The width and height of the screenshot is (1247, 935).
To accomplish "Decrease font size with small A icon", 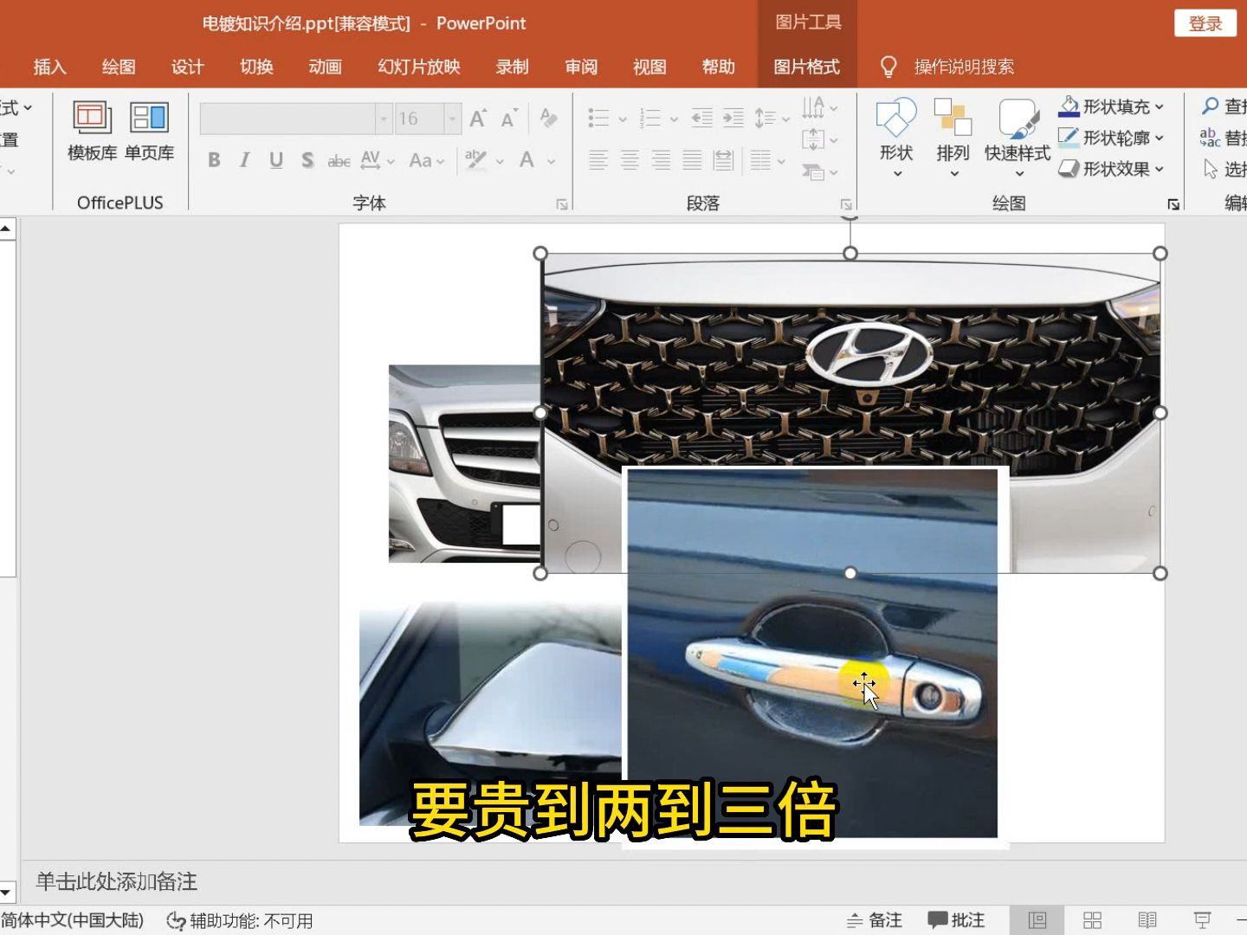I will pyautogui.click(x=509, y=119).
